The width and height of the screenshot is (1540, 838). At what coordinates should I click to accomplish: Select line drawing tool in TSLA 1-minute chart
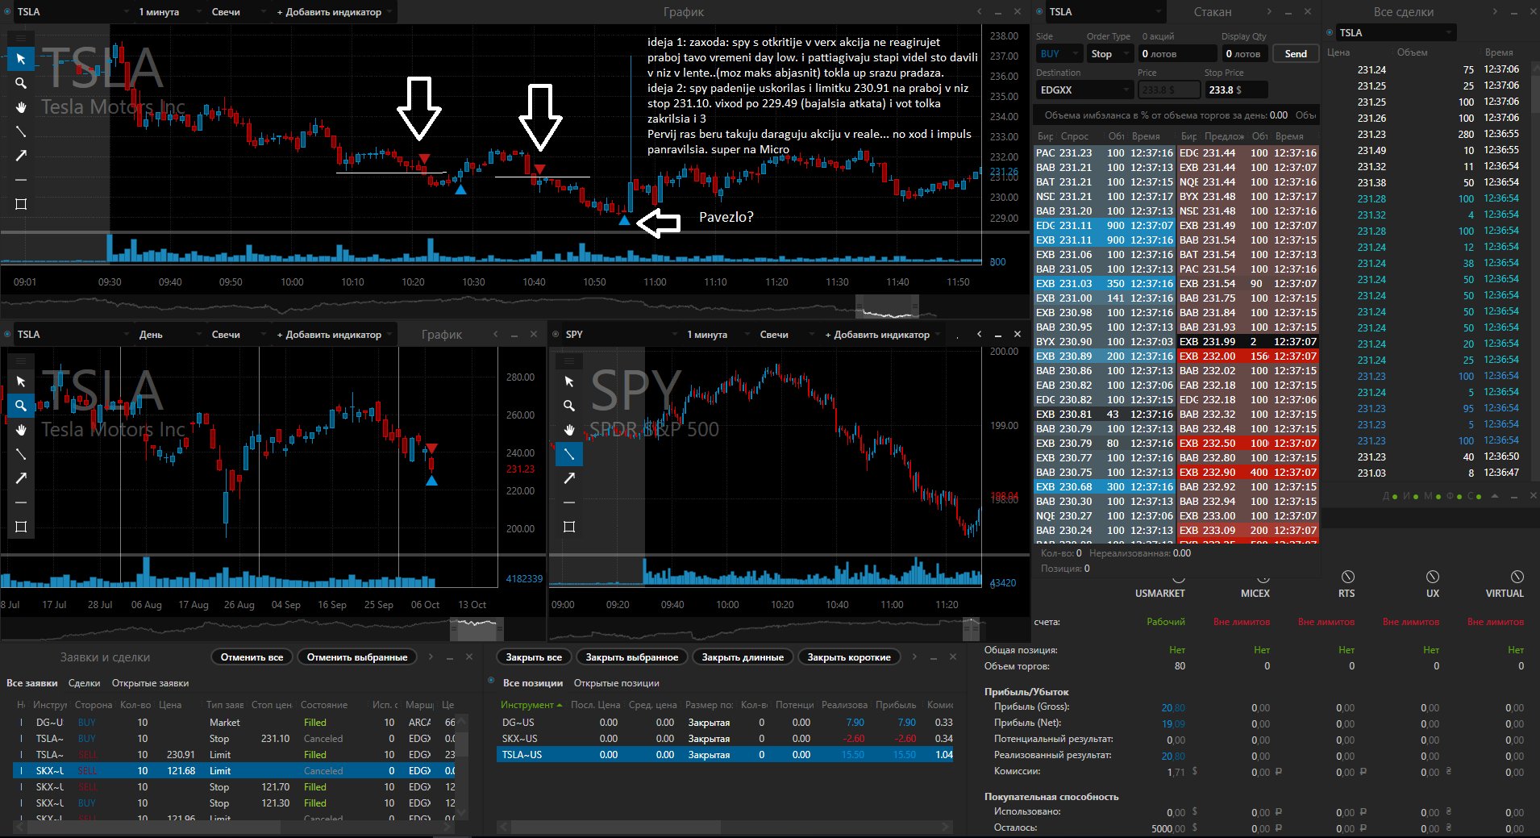[21, 131]
